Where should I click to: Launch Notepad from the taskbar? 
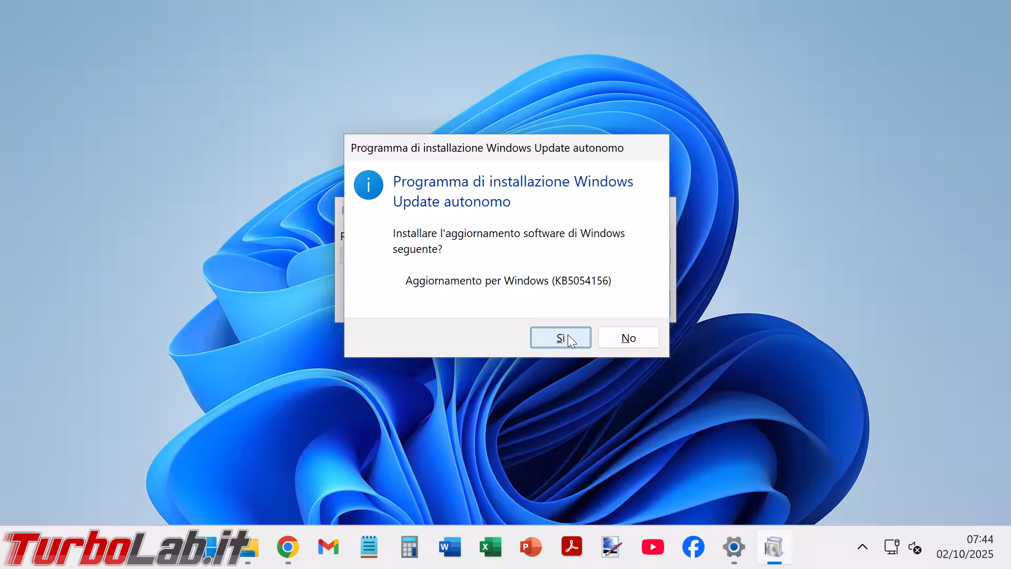click(x=369, y=547)
